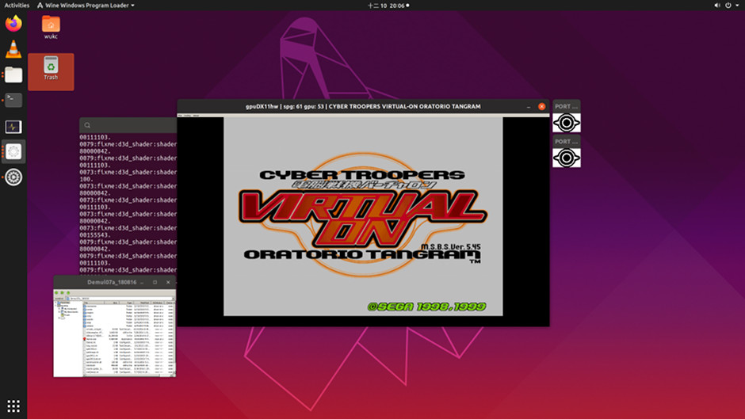Open Firefox from the dock
Image resolution: width=745 pixels, height=419 pixels.
(x=13, y=23)
